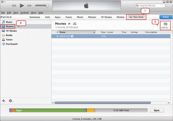Viewport: 173px width, 121px height.
Task: Switch to the Movies tab in device bar
Action: tap(92, 17)
